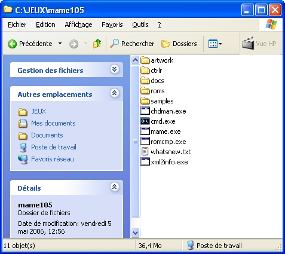Screen dimensions: 285x254
Task: Click the artwork folder name
Action: click(x=162, y=60)
